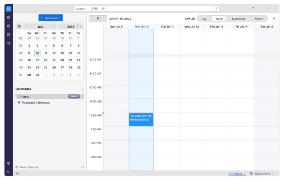Enable the Home calendar
The height and width of the screenshot is (181, 285).
74,97
